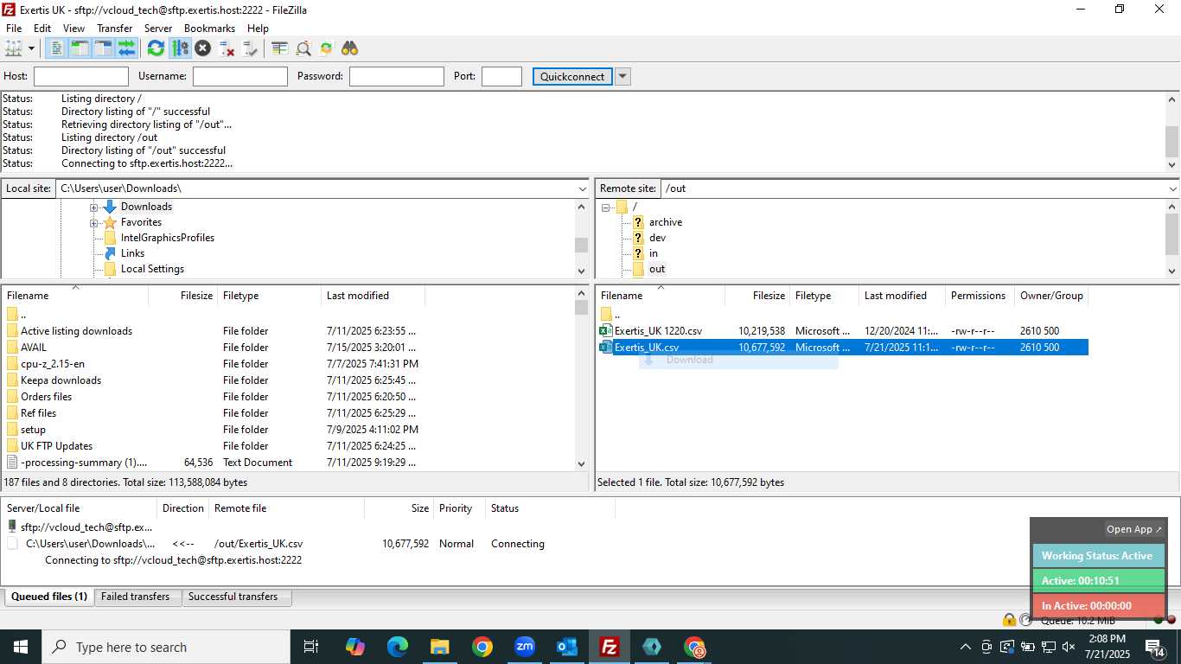The image size is (1181, 664).
Task: Toggle directory comparison
Action: (x=303, y=48)
